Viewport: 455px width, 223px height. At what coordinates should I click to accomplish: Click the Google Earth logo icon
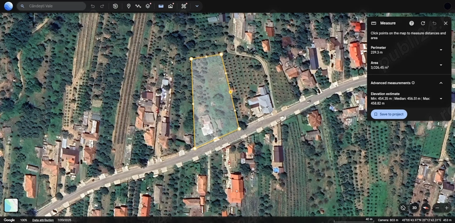[x=8, y=6]
